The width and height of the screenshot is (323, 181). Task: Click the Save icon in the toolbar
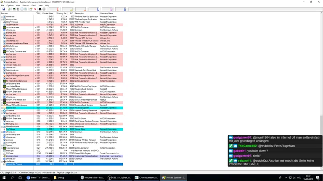(4, 9)
